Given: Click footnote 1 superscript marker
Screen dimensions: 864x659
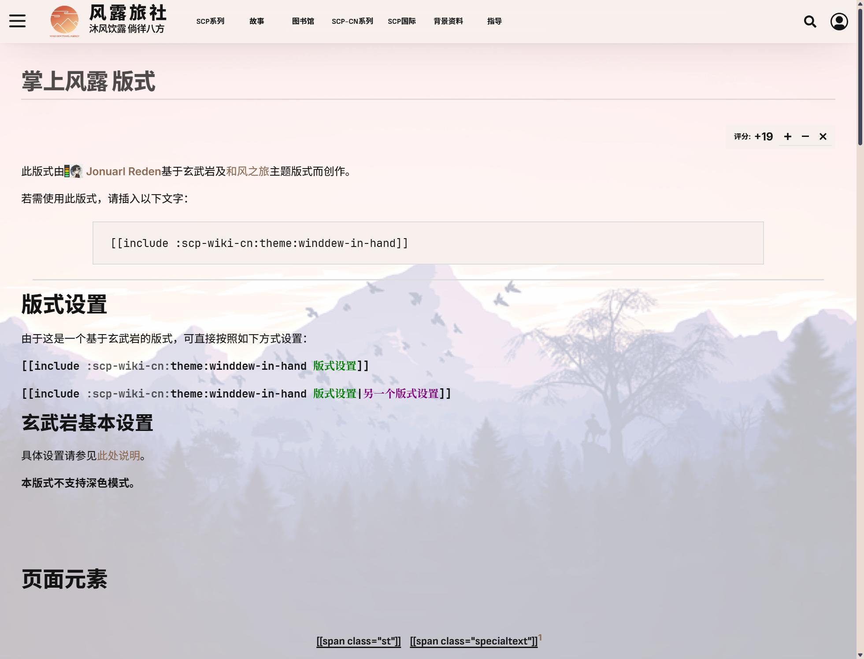Looking at the screenshot, I should pos(540,637).
